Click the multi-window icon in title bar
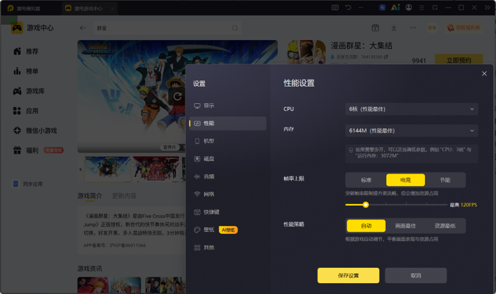 (435, 8)
